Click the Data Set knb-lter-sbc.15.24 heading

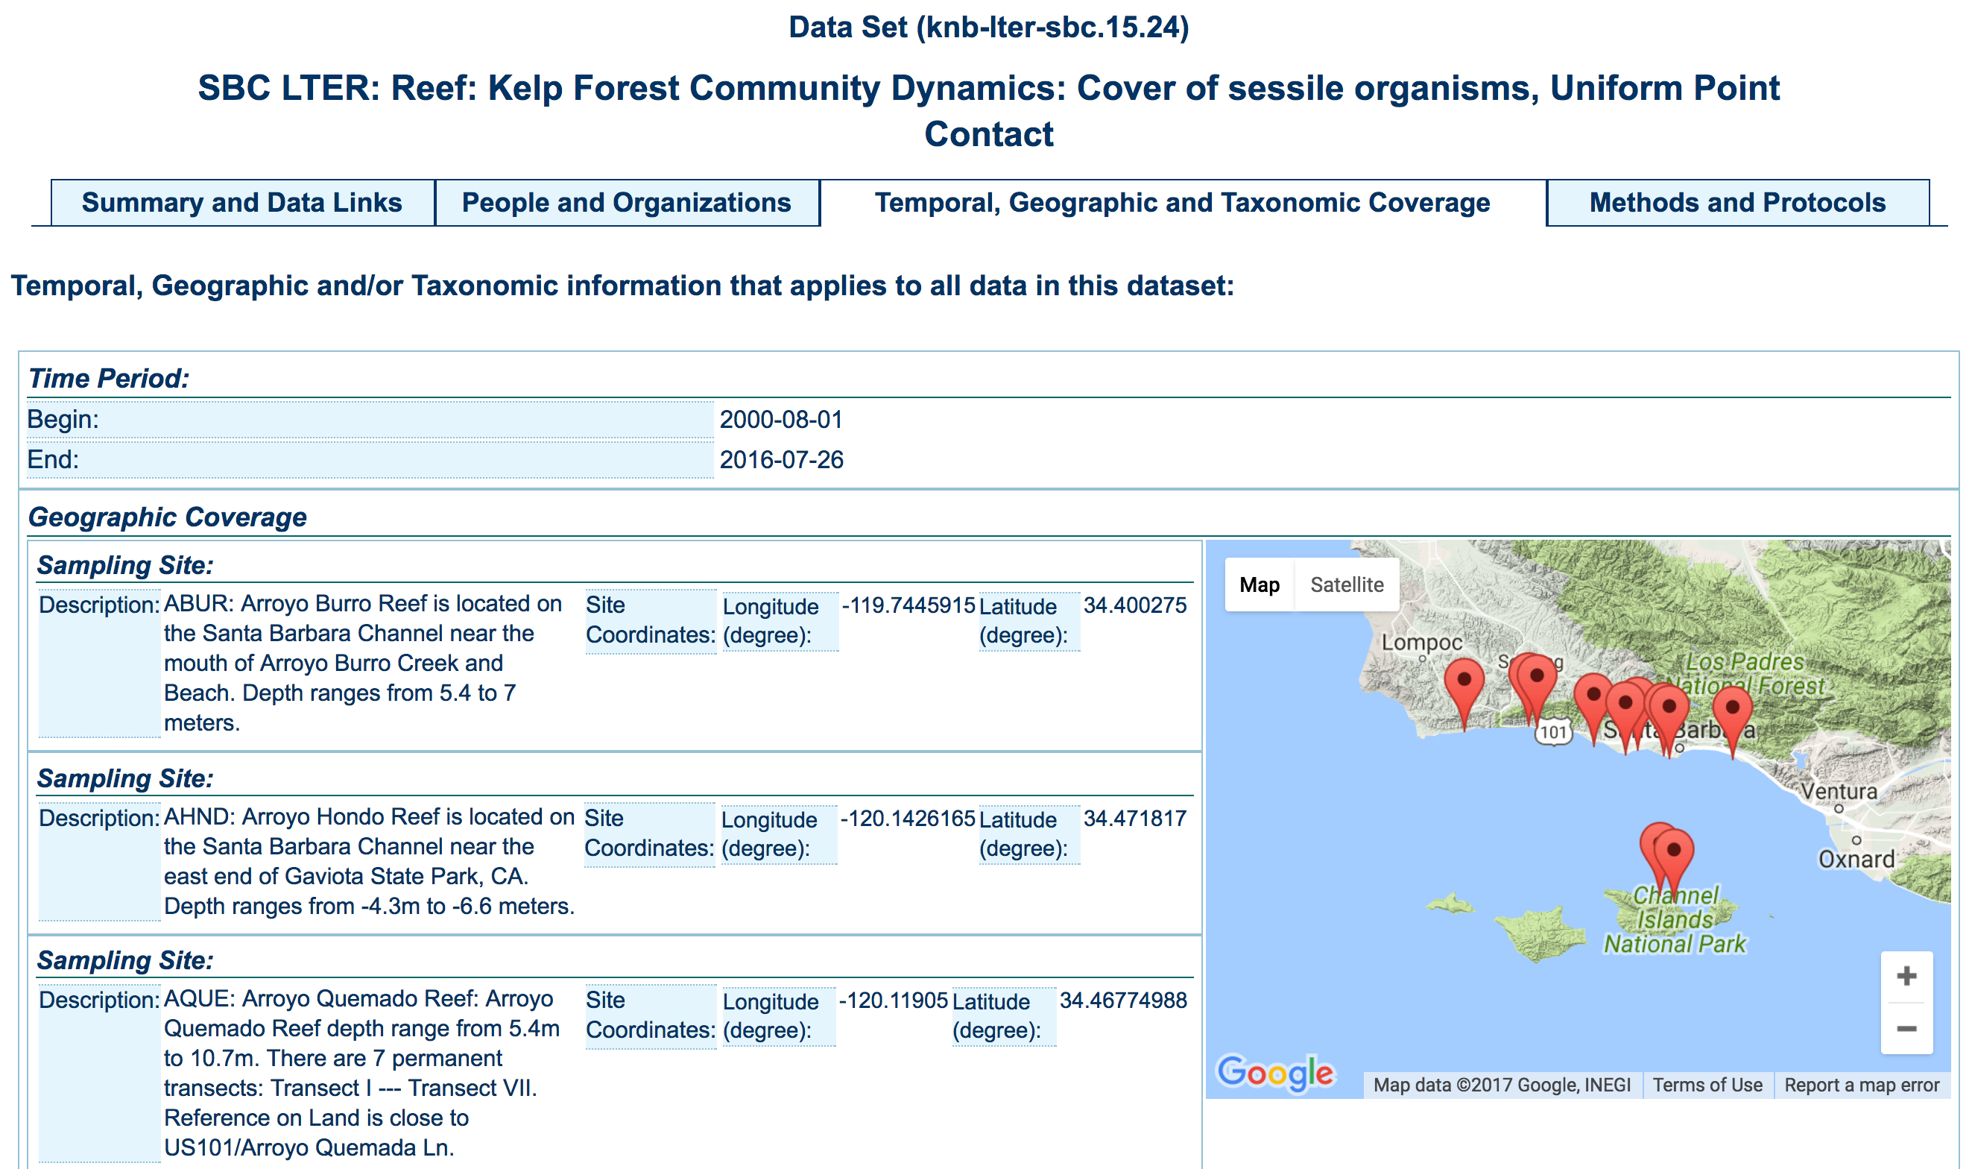988,28
